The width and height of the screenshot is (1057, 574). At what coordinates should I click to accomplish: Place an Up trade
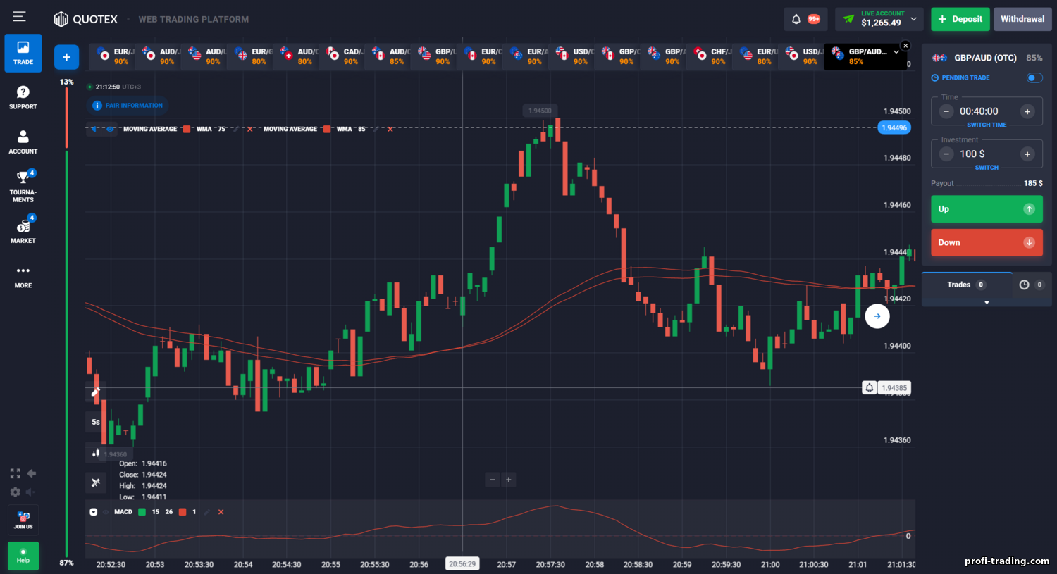987,209
